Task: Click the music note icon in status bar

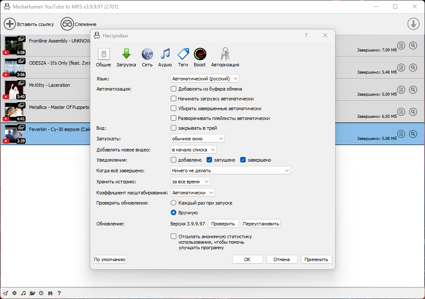Action: pyautogui.click(x=23, y=293)
